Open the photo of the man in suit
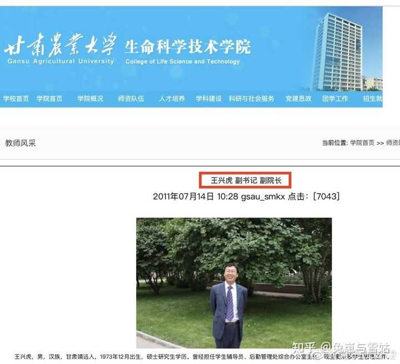This screenshot has width=400, height=364. click(x=234, y=283)
